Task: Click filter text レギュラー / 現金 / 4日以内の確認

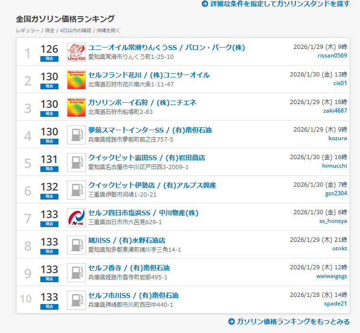Action: pos(54,30)
